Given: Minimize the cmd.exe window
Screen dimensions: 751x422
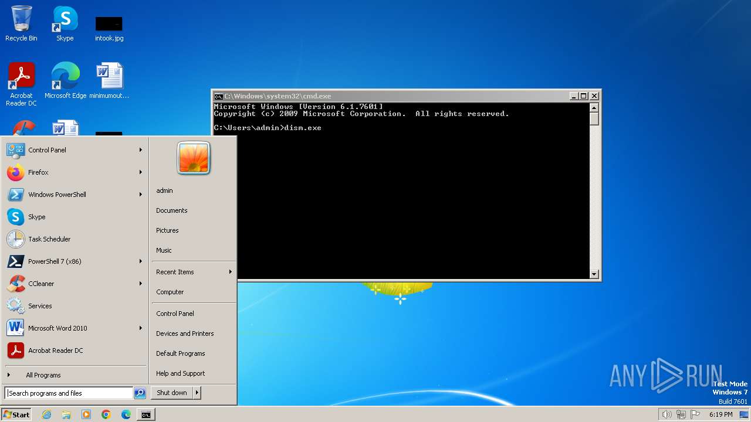Looking at the screenshot, I should (x=574, y=96).
